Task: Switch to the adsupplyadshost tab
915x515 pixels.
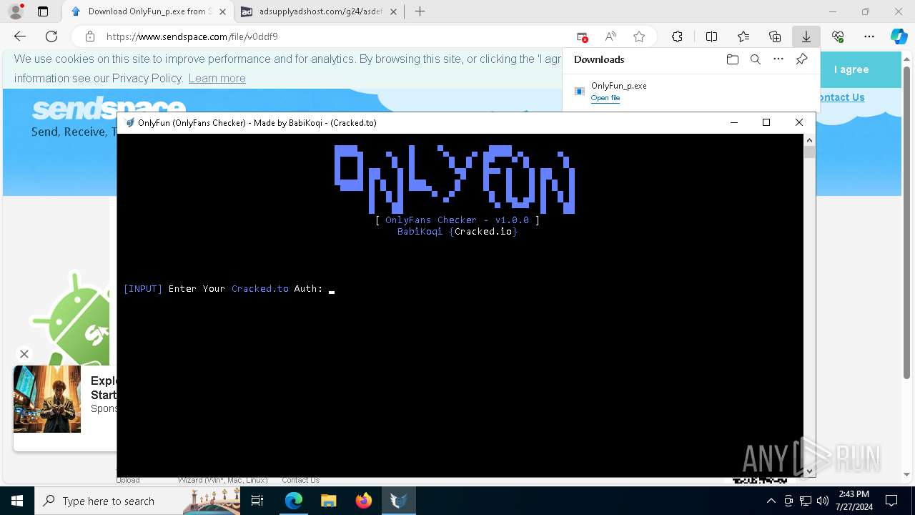Action: point(319,11)
